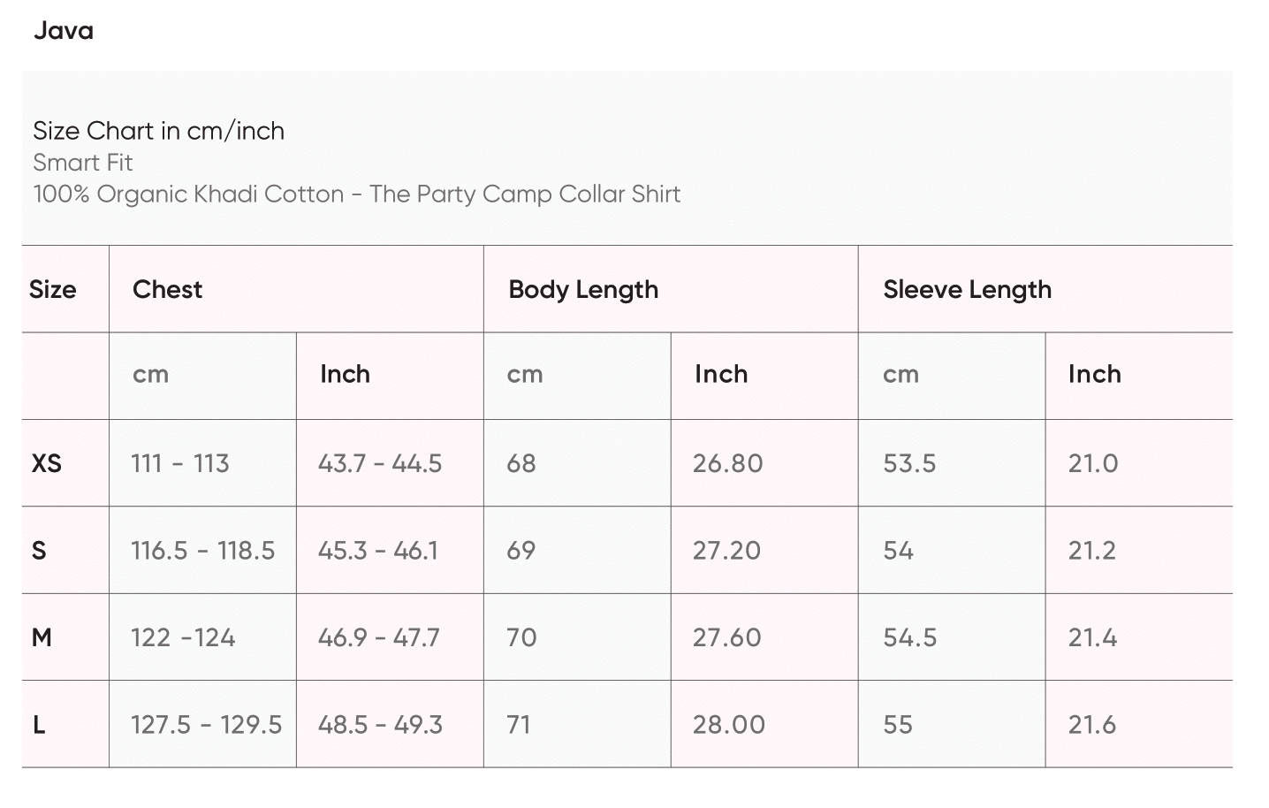Click the L size row label
Screen dimensions: 1269x808
tap(39, 725)
